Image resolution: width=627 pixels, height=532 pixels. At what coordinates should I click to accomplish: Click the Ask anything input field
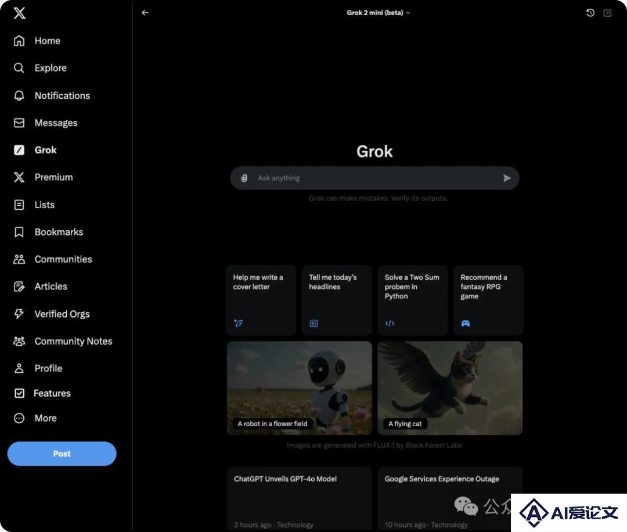pos(374,178)
